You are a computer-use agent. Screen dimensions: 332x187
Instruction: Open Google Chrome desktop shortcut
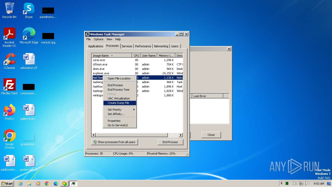point(9,139)
